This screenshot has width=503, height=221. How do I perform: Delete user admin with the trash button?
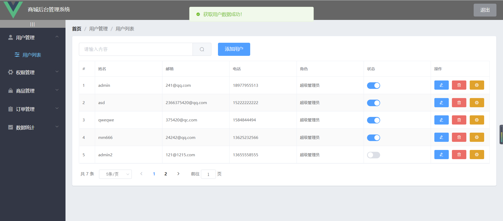coord(459,85)
